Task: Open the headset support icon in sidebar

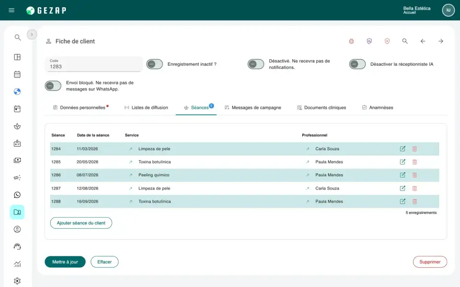Action: click(x=17, y=247)
